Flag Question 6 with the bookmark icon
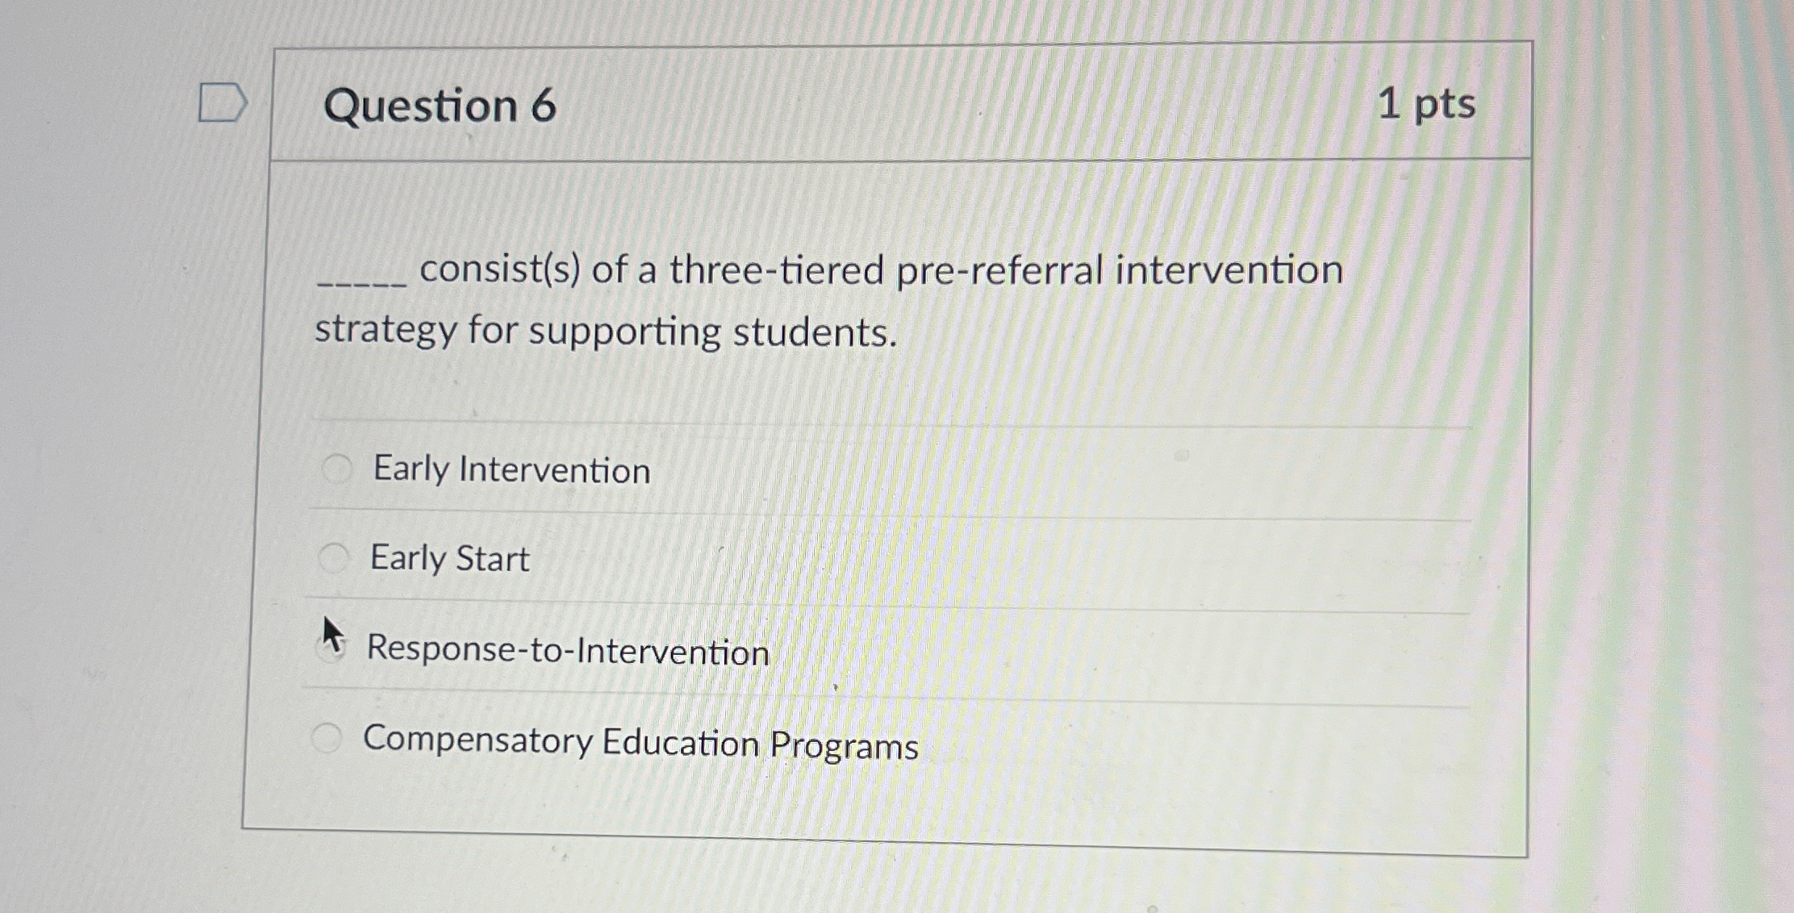This screenshot has width=1794, height=913. click(x=222, y=102)
